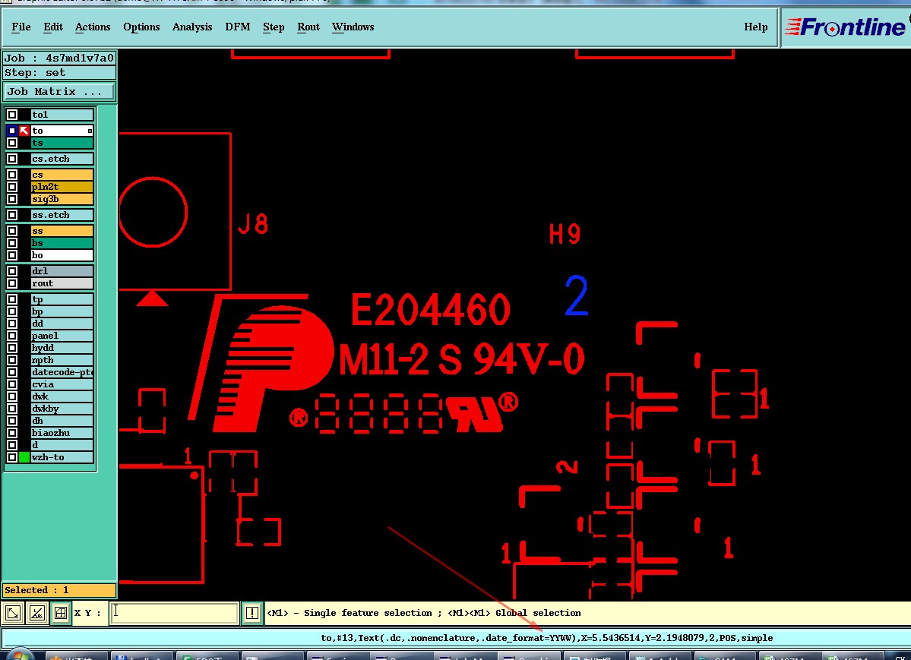Open the File menu
The width and height of the screenshot is (911, 660).
[x=21, y=27]
